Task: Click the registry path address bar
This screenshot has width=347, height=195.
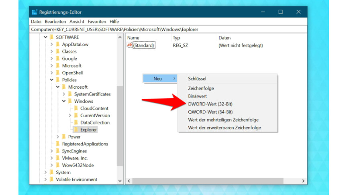Action: (x=168, y=29)
